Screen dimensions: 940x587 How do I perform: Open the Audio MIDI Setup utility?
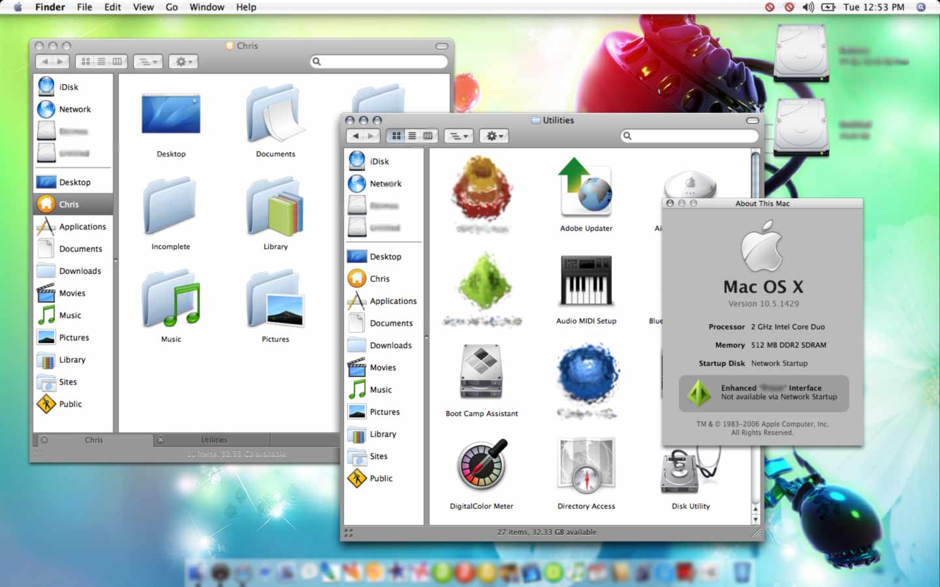click(x=586, y=280)
